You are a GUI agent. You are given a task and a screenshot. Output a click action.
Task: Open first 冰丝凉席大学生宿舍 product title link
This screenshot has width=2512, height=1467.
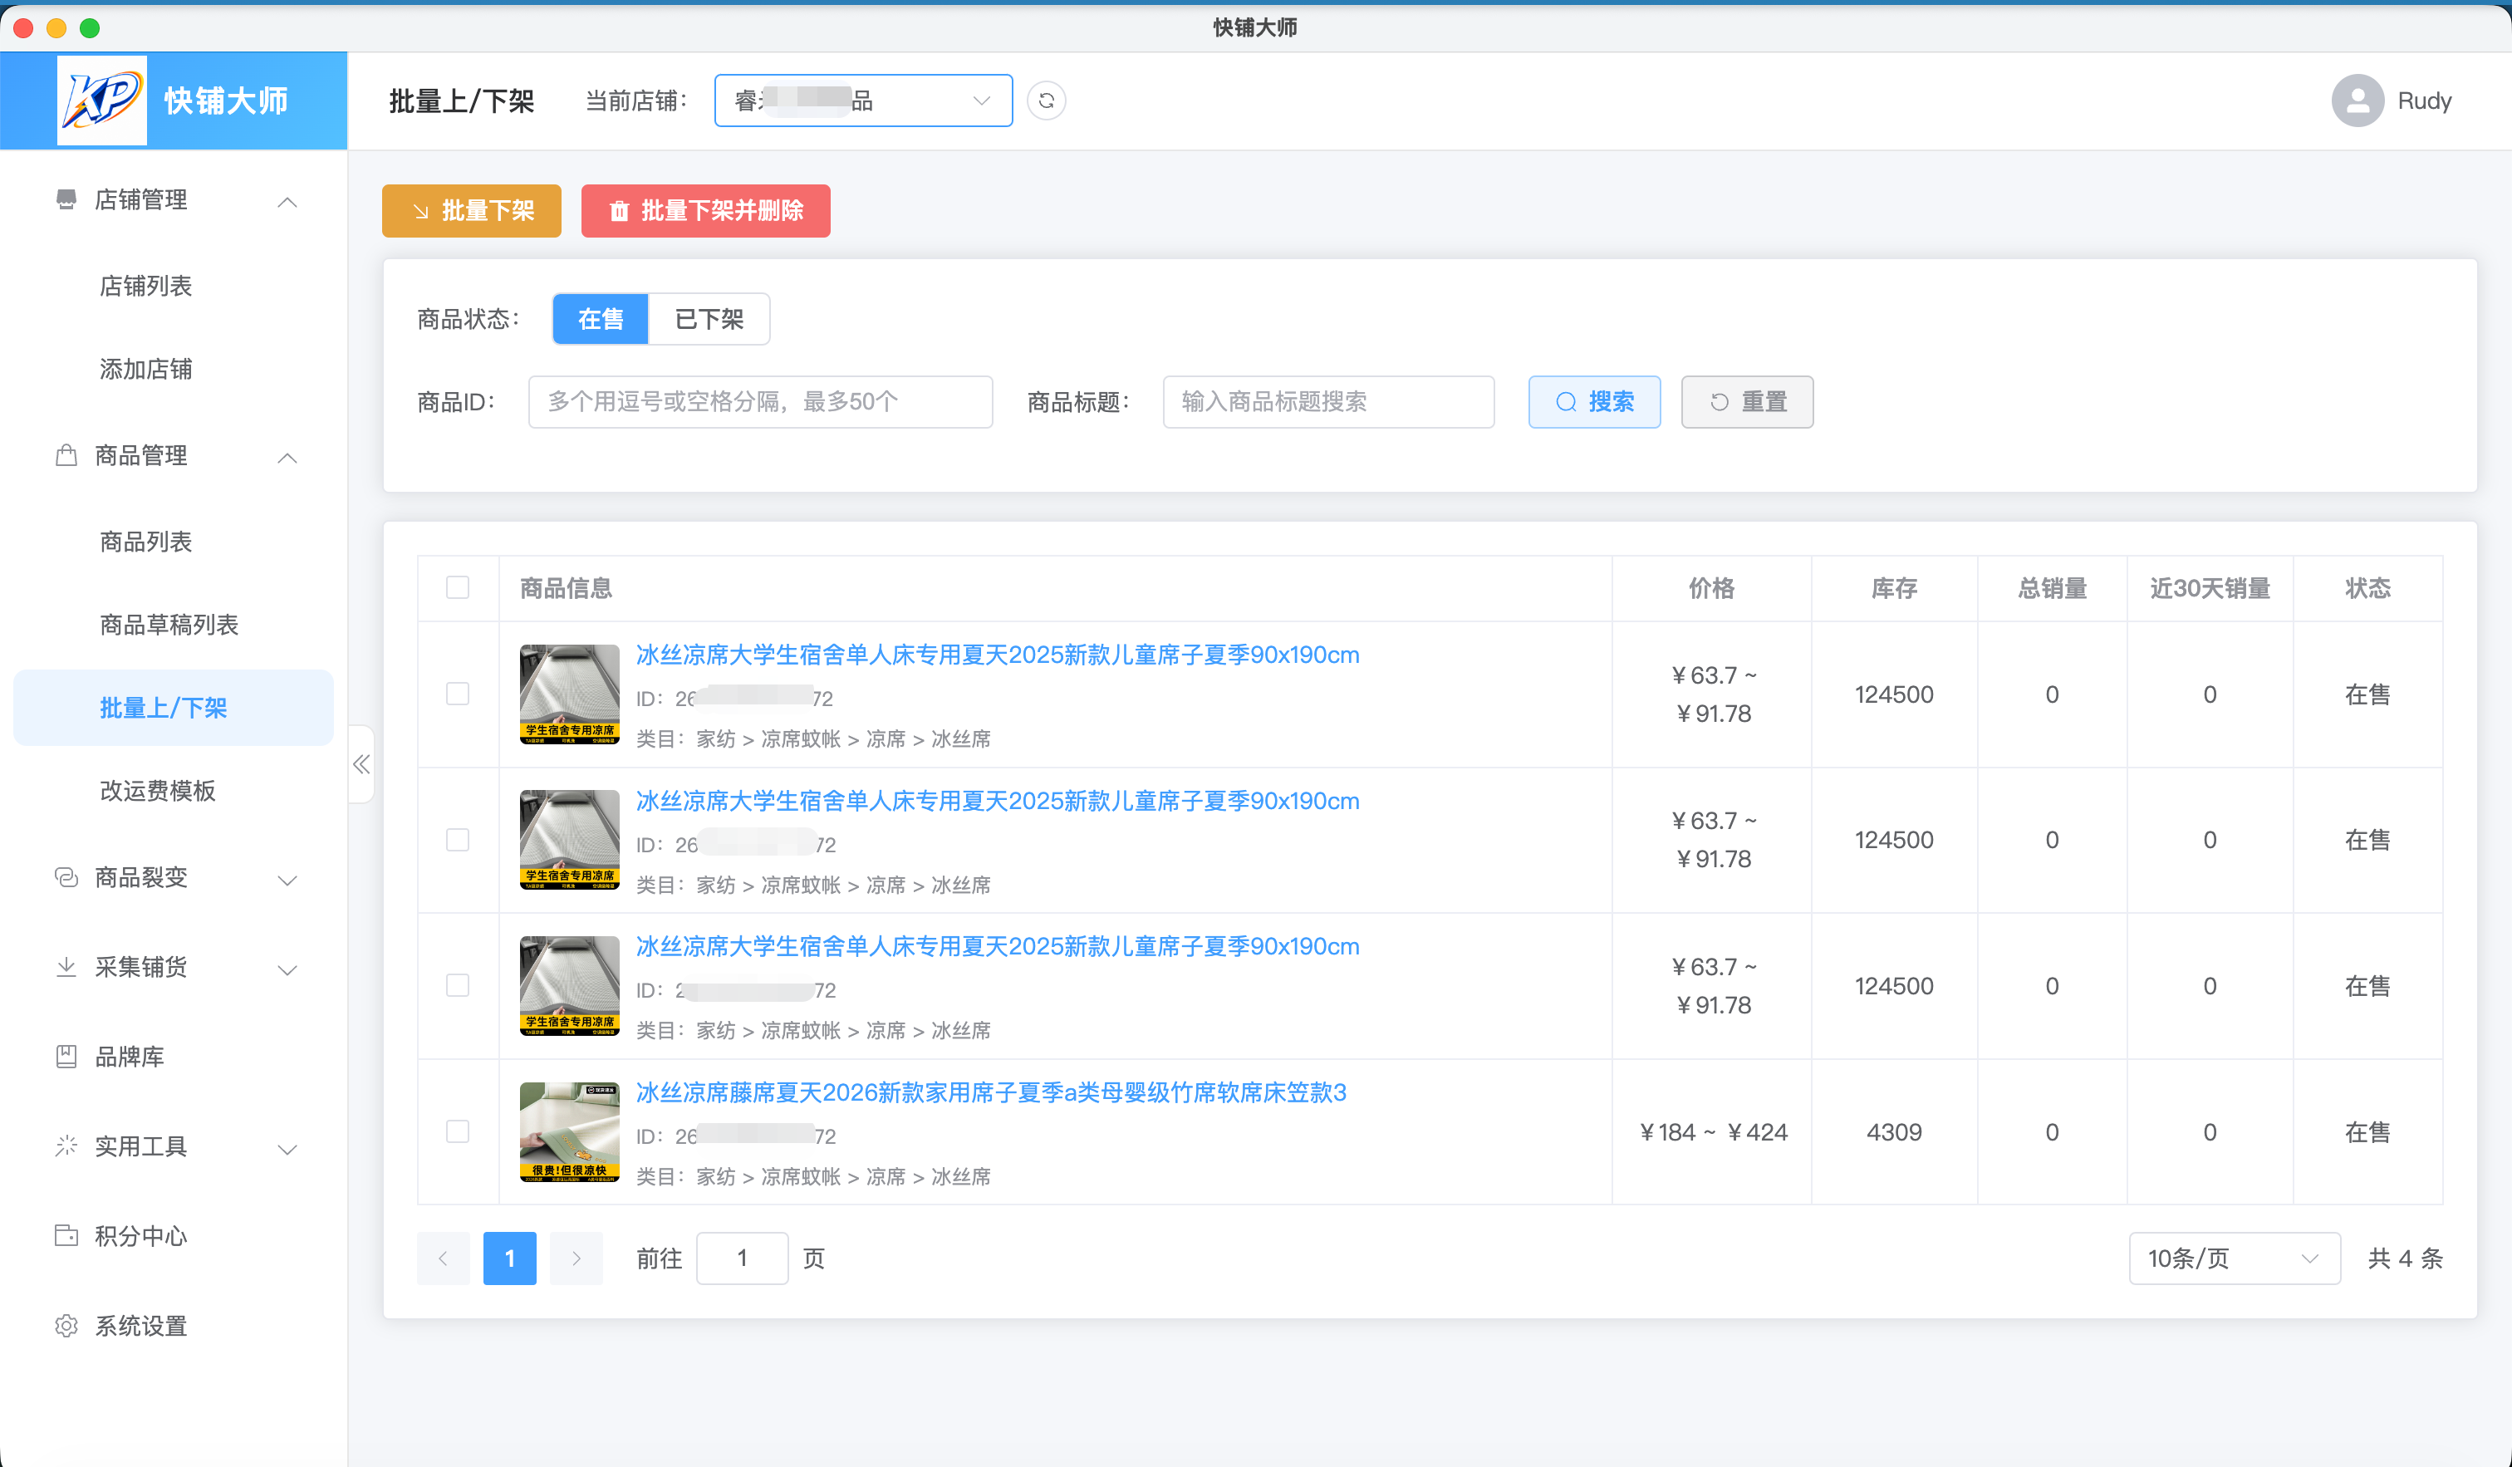(997, 655)
